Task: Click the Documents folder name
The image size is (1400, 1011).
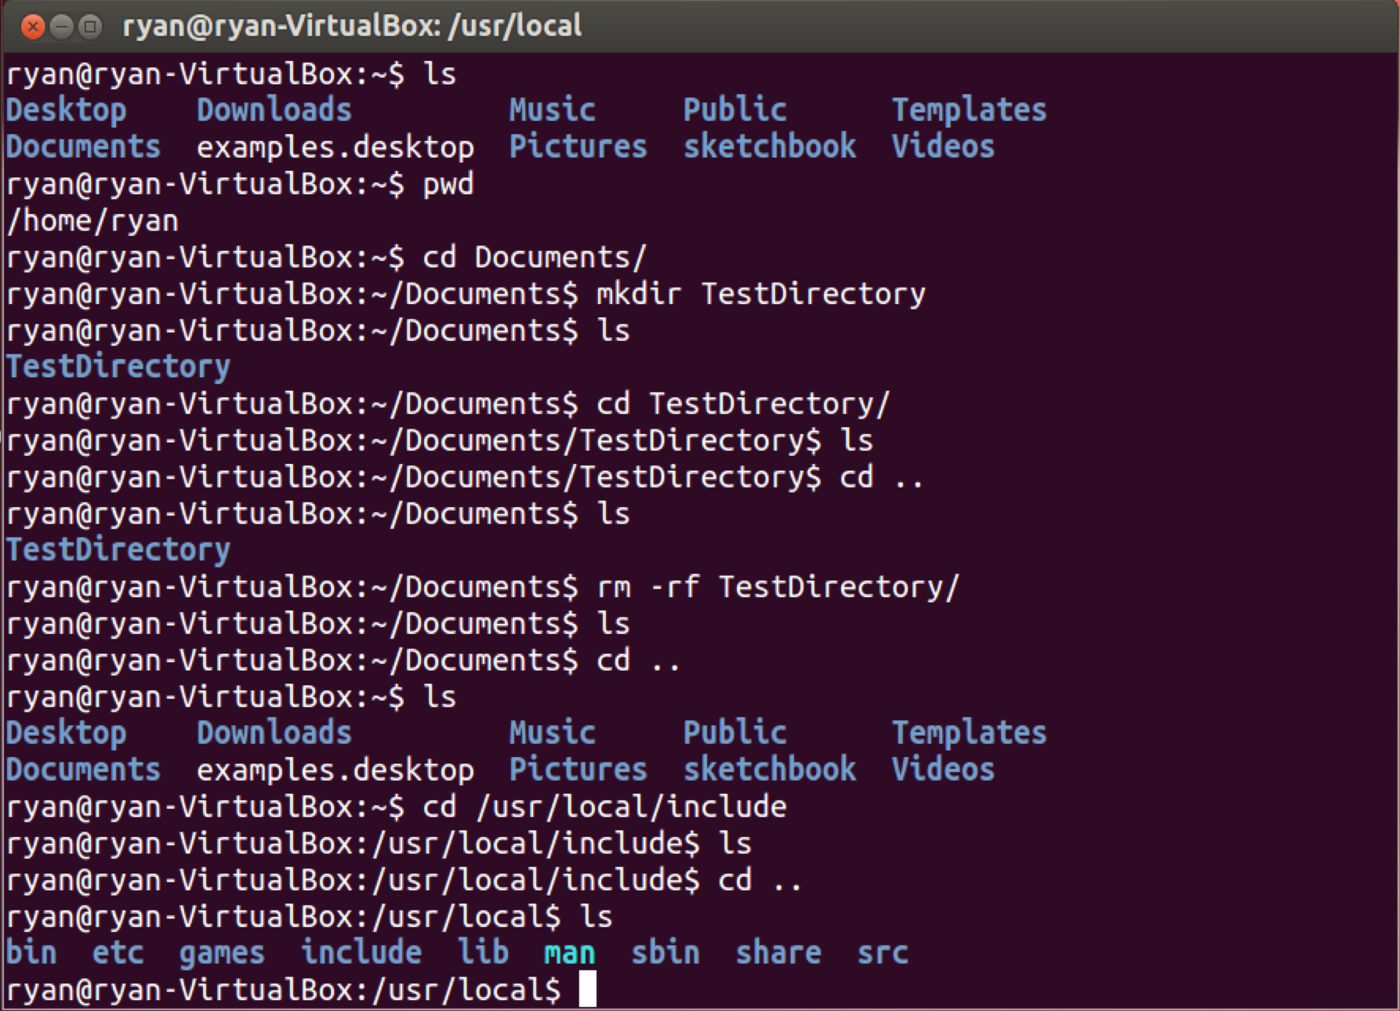Action: click(x=82, y=147)
